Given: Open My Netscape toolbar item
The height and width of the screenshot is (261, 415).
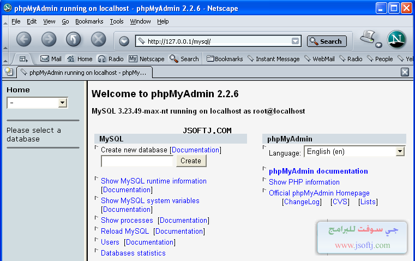Looking at the screenshot, I should (x=146, y=59).
